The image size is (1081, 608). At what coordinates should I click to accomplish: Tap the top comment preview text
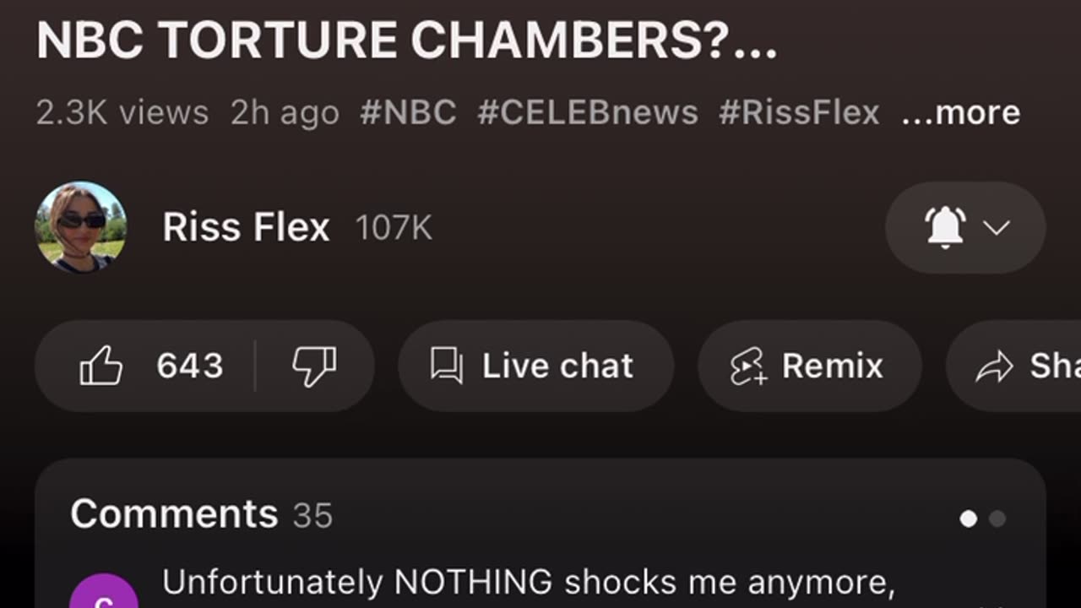(528, 583)
